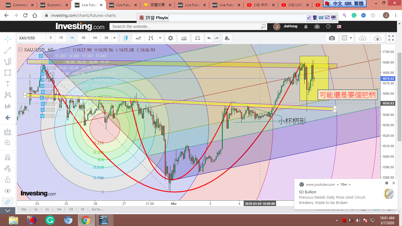Toggle the lock all drawings tool
This screenshot has height=226, width=402.
(x=8, y=180)
